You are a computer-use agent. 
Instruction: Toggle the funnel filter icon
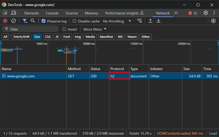[x=25, y=21]
